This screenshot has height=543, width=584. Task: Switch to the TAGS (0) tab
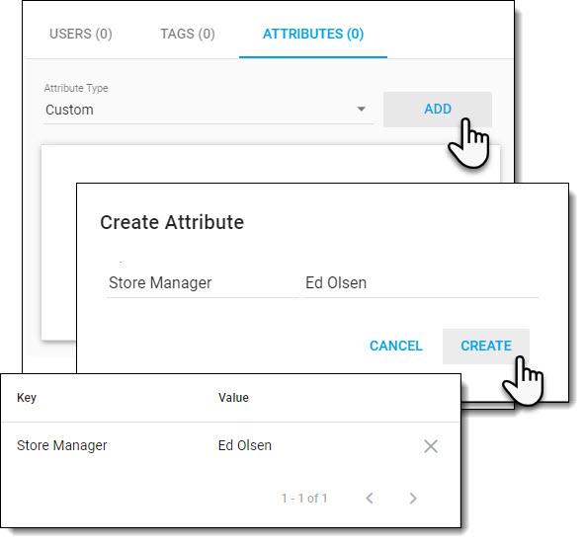tap(188, 34)
